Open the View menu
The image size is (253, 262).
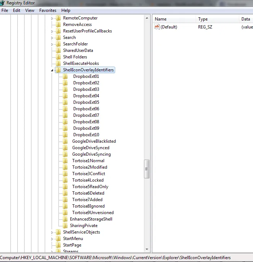click(x=30, y=10)
